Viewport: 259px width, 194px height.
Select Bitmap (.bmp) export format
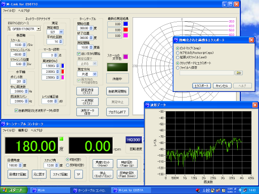pos(178,48)
